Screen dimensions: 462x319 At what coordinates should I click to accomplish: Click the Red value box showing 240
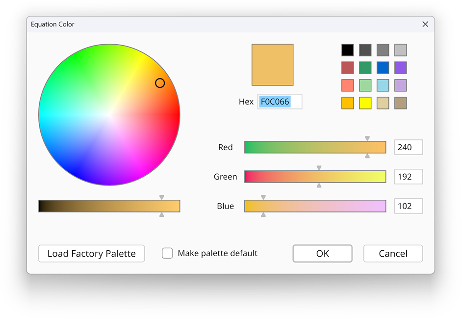click(x=408, y=147)
